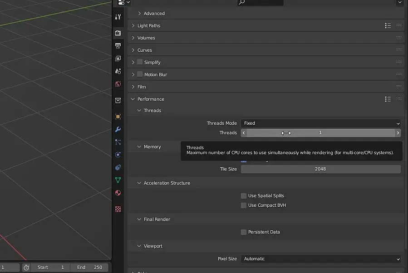This screenshot has height=273, width=408.
Task: Click the timeline Start frame field
Action: click(x=50, y=267)
